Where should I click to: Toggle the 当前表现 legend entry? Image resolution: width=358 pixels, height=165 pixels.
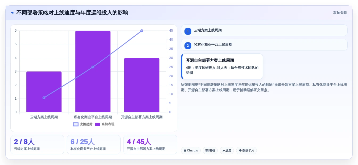pos(105,124)
